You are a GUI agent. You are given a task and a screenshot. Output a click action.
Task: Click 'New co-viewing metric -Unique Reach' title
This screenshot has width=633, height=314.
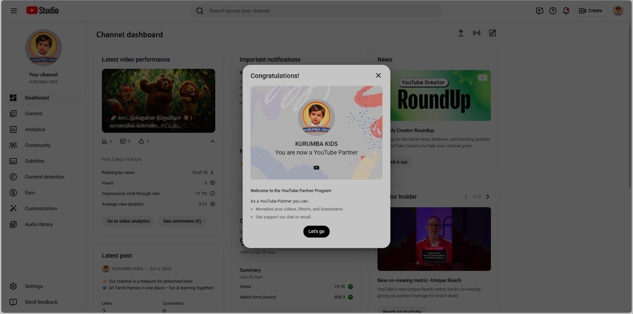click(419, 280)
